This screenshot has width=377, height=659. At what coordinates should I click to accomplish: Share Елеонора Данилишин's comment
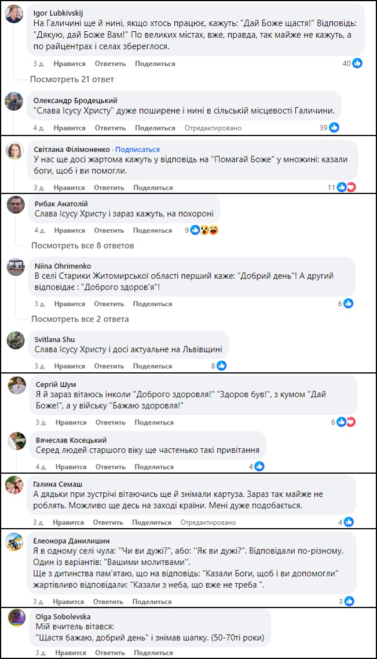[x=153, y=602]
